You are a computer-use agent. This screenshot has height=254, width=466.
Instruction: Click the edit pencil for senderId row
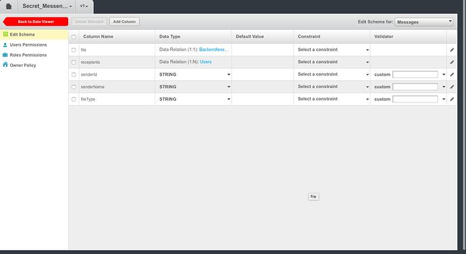[452, 74]
